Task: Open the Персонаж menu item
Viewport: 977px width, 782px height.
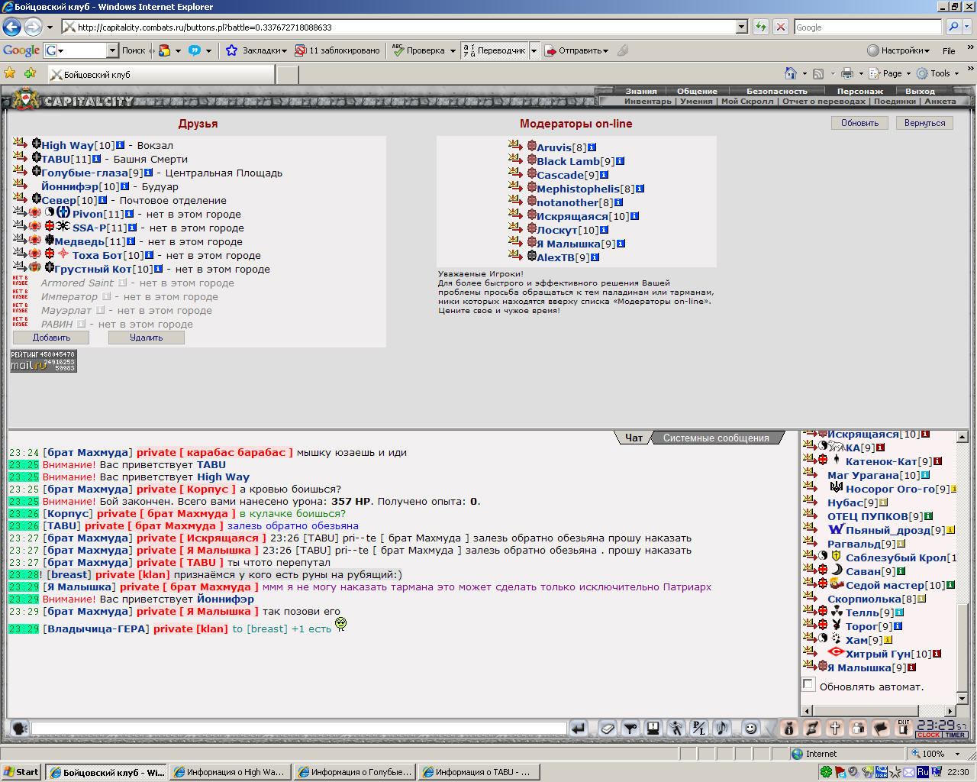Action: [x=860, y=91]
